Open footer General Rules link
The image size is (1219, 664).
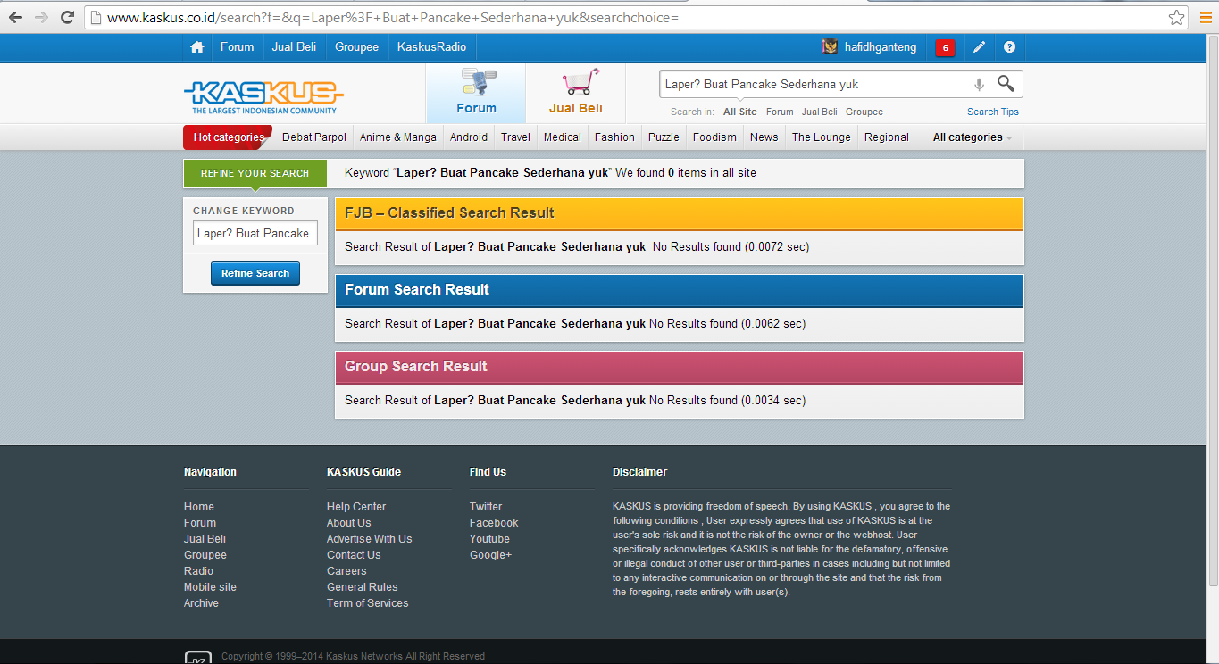pos(363,587)
